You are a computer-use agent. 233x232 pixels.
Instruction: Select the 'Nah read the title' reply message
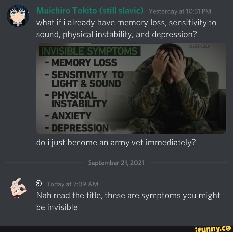pos(128,201)
